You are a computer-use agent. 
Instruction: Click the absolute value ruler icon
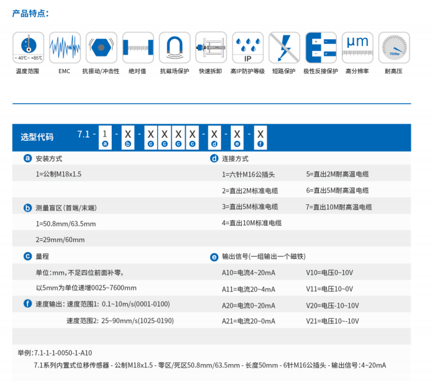(x=138, y=48)
